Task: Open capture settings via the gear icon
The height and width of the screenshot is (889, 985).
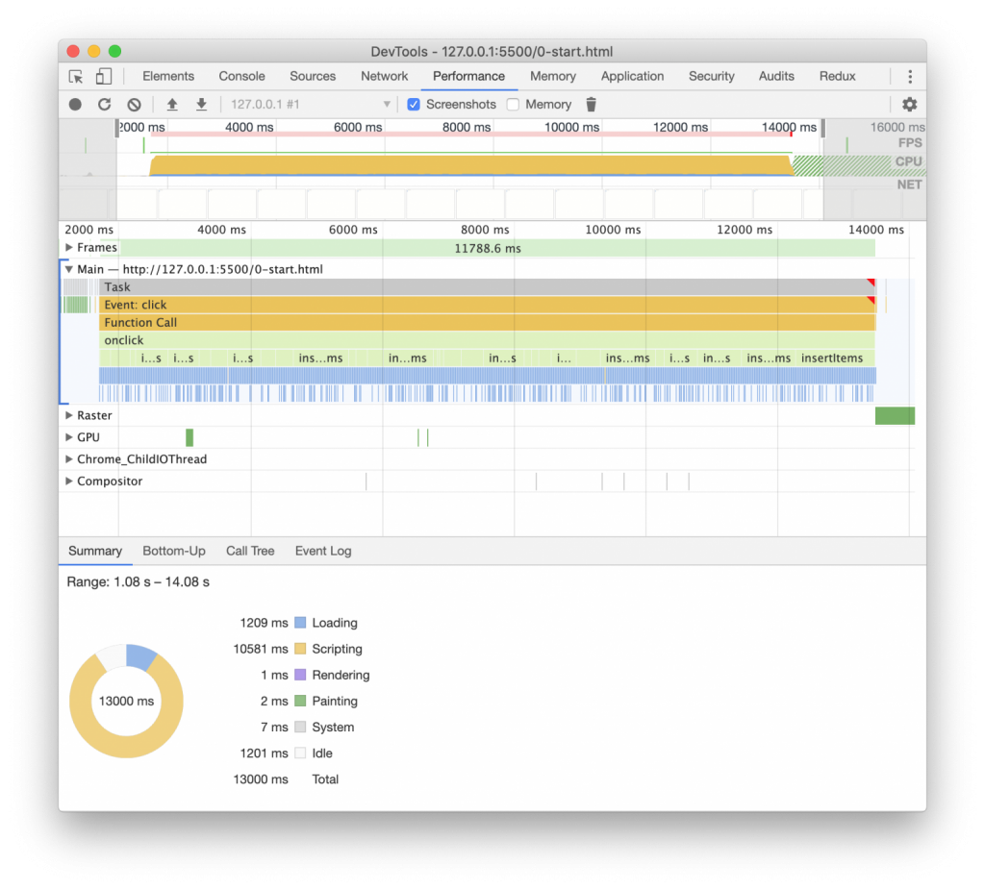Action: coord(910,104)
